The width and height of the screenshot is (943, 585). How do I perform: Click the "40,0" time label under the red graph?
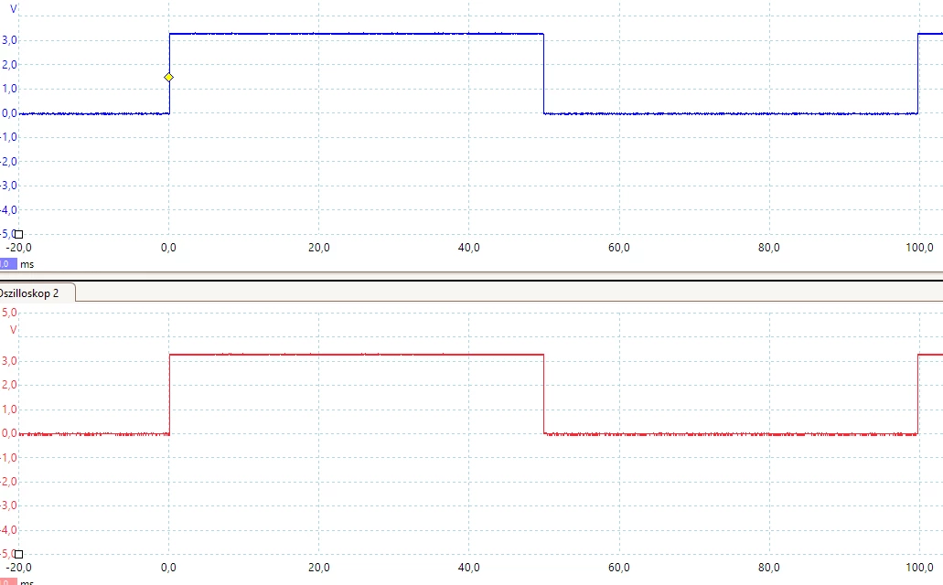click(468, 567)
